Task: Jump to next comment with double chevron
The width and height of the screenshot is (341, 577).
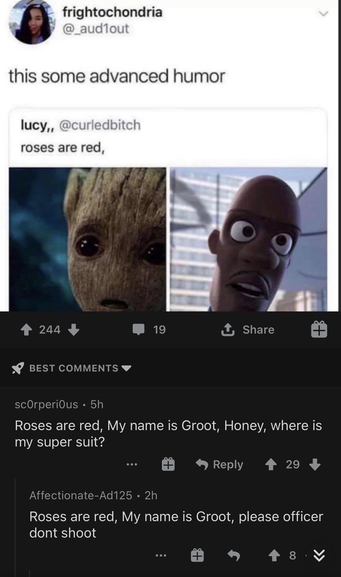Action: (319, 556)
